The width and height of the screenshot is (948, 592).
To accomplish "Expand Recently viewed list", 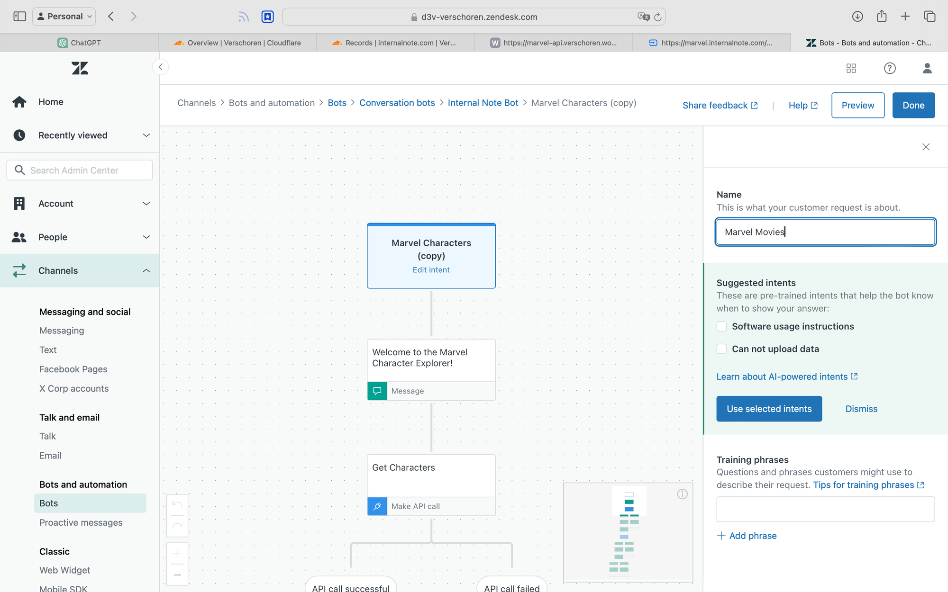I will pos(146,135).
